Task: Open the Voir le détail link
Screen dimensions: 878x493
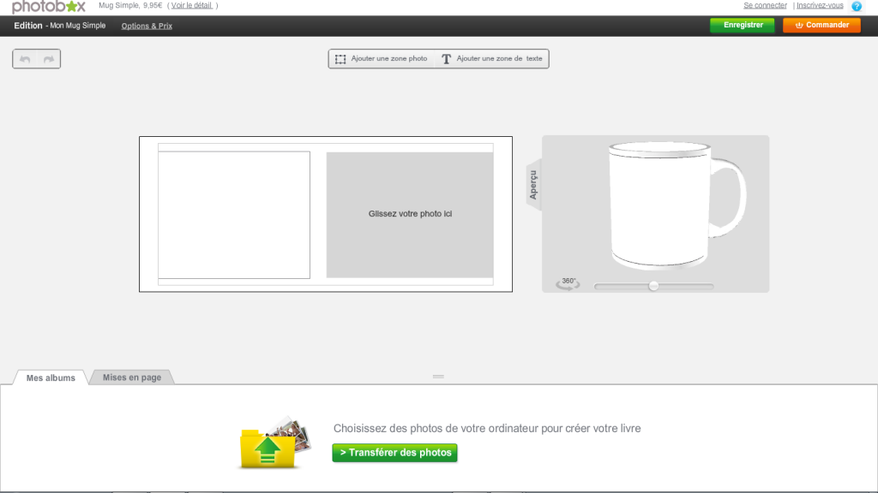Action: [194, 5]
